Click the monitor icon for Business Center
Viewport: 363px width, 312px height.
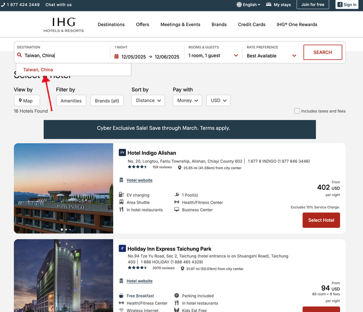pyautogui.click(x=177, y=210)
